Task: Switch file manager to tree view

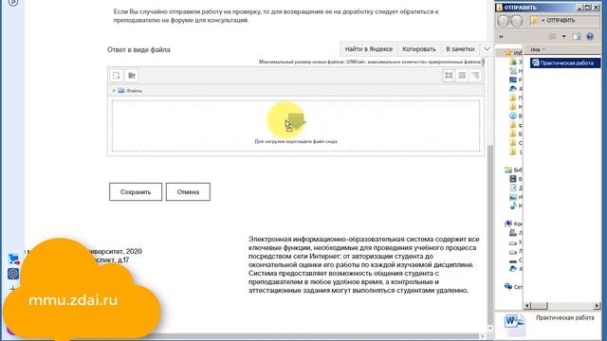Action: tap(475, 76)
